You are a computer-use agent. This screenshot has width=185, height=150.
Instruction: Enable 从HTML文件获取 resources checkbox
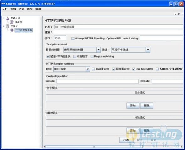click(x=157, y=69)
